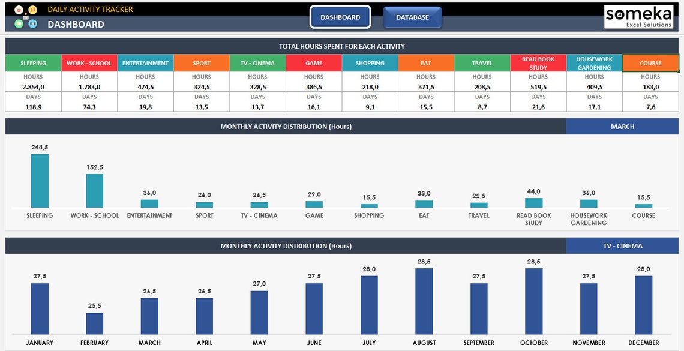Click the HOUSEWORK GARDENING header cell
Screen dimensions: 684x351
594,62
